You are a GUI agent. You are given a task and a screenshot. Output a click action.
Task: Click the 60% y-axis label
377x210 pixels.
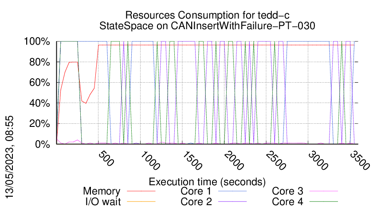(x=39, y=83)
